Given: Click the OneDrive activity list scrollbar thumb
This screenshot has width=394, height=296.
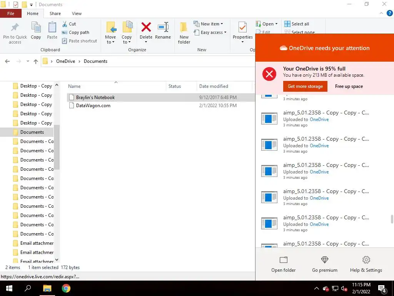Looking at the screenshot, I should point(392,219).
